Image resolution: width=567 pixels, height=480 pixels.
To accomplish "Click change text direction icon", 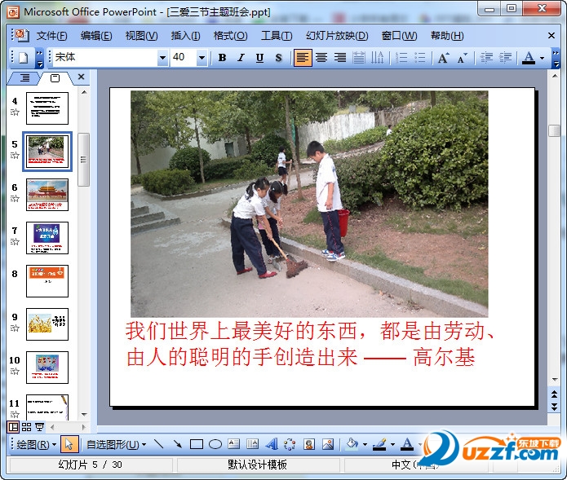I will tap(377, 58).
